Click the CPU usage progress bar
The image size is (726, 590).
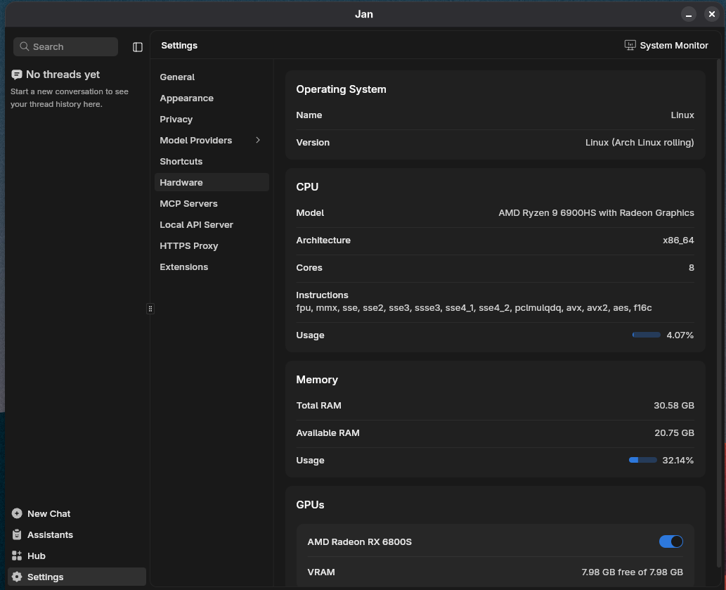(x=646, y=335)
